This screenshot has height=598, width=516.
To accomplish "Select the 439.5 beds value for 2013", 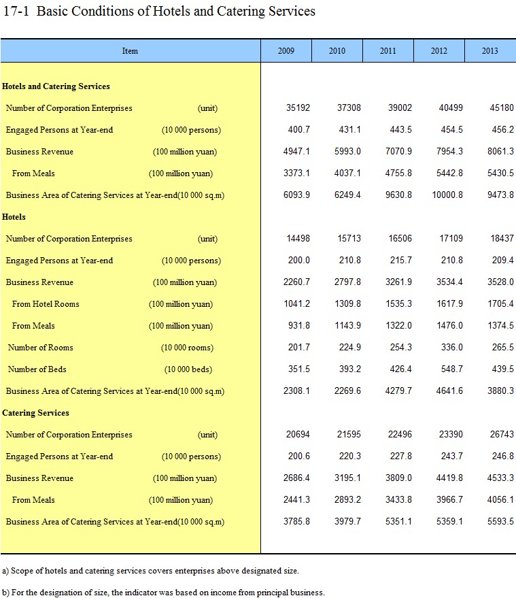I will pos(502,369).
